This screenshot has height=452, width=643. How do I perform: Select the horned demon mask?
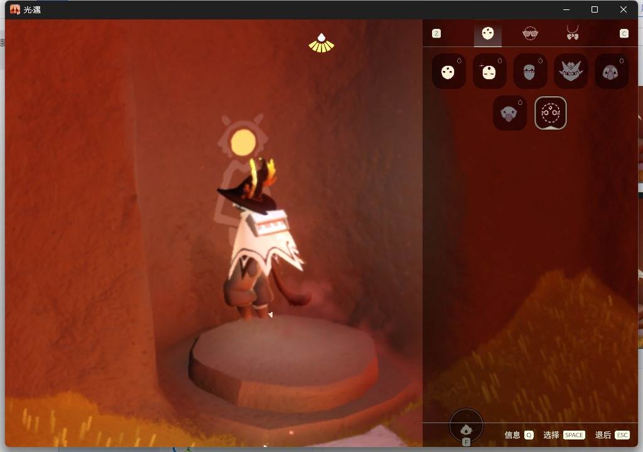(570, 72)
